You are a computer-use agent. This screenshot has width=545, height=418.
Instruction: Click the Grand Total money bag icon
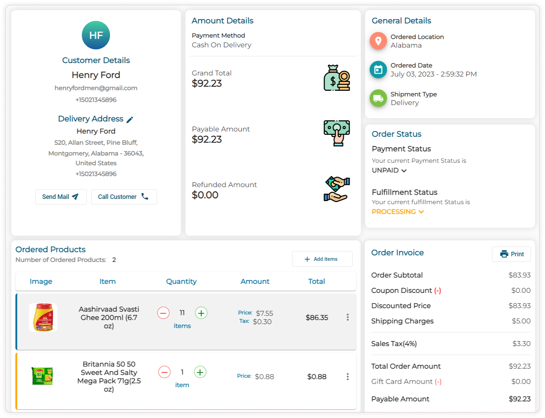point(336,78)
